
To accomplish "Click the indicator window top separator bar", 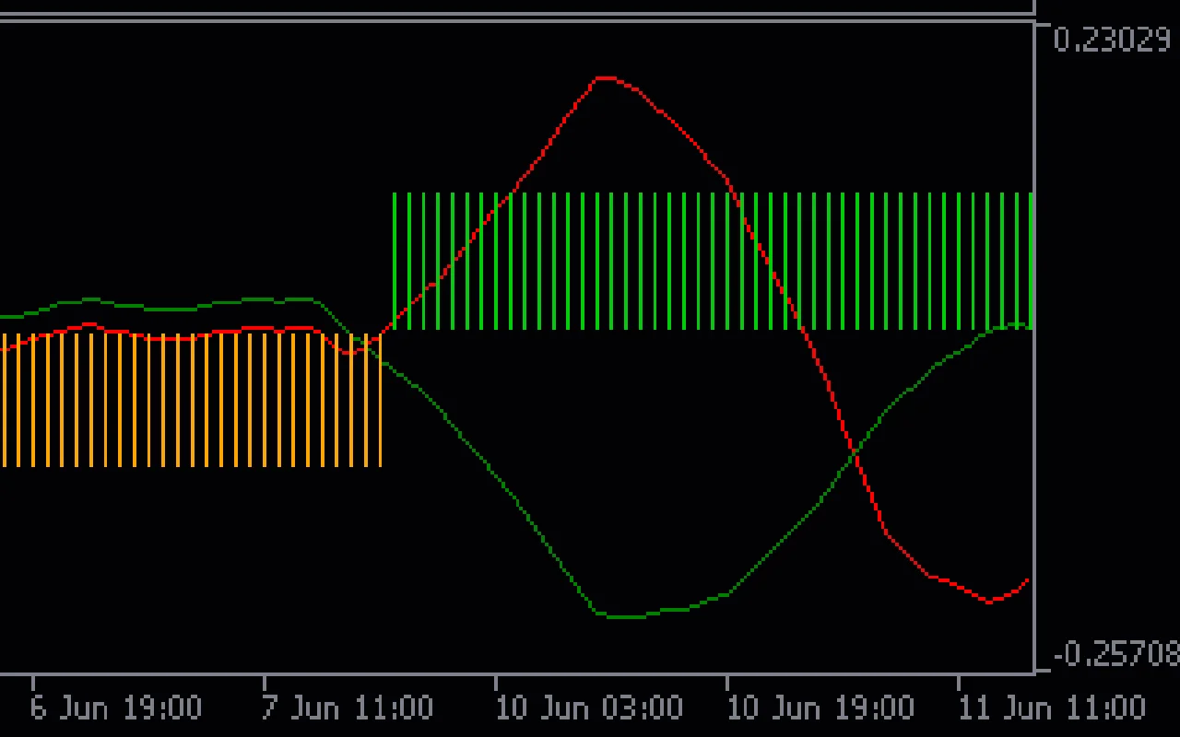I will point(516,16).
